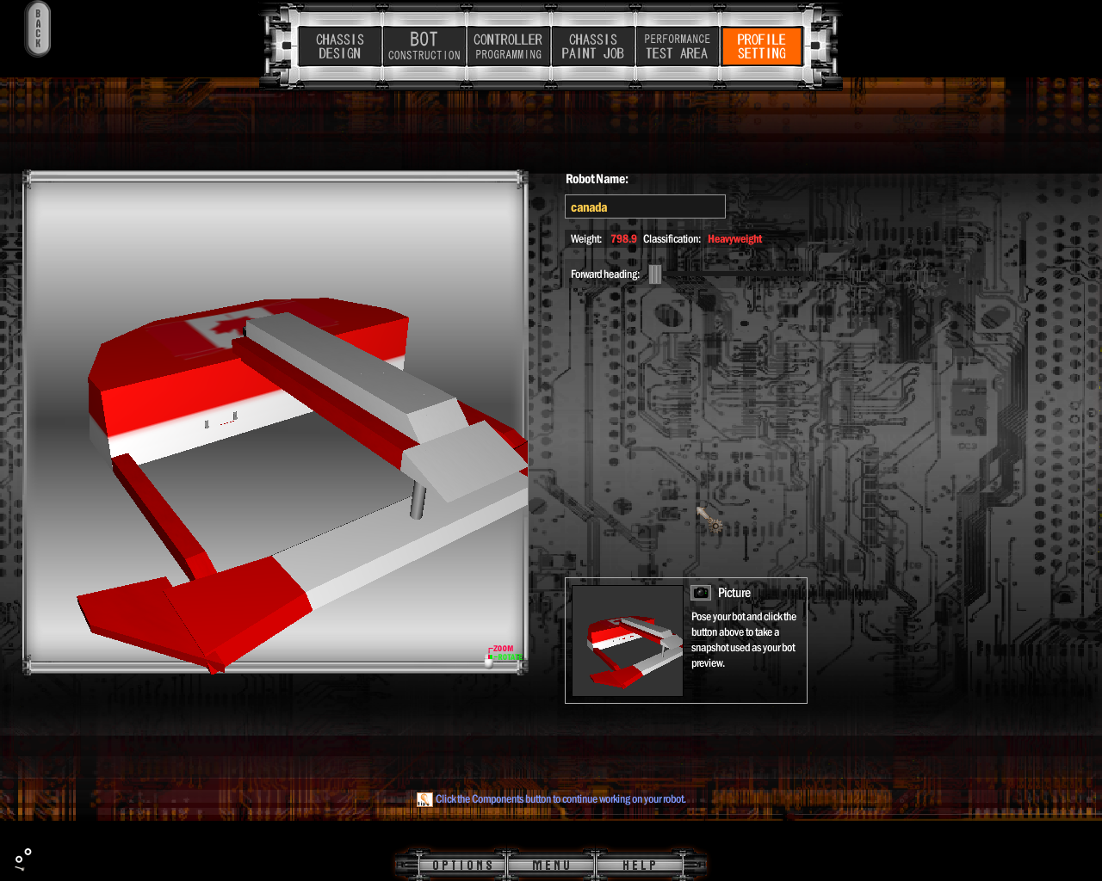This screenshot has width=1102, height=881.
Task: Click the symbol in the bottom-left corner
Action: point(23,858)
